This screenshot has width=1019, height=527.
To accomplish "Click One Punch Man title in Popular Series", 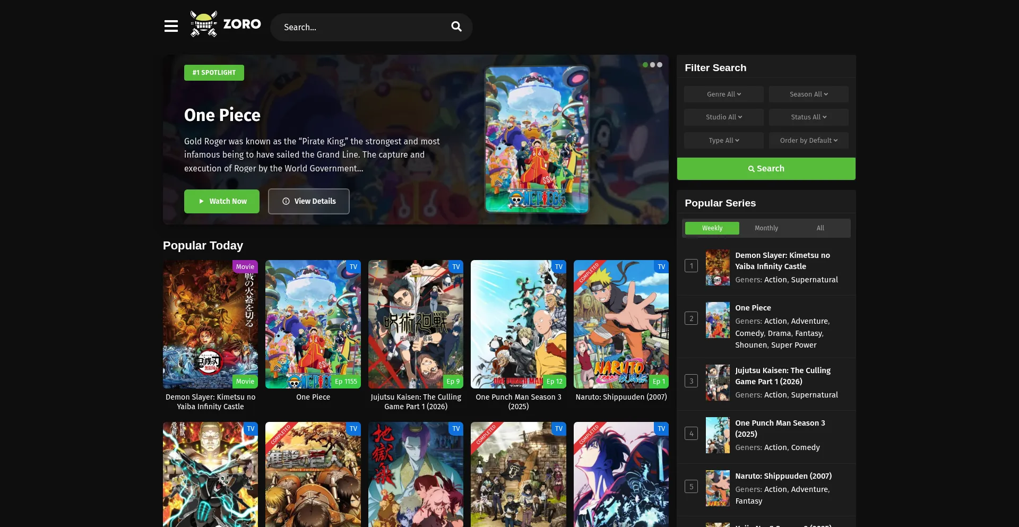I will coord(780,429).
